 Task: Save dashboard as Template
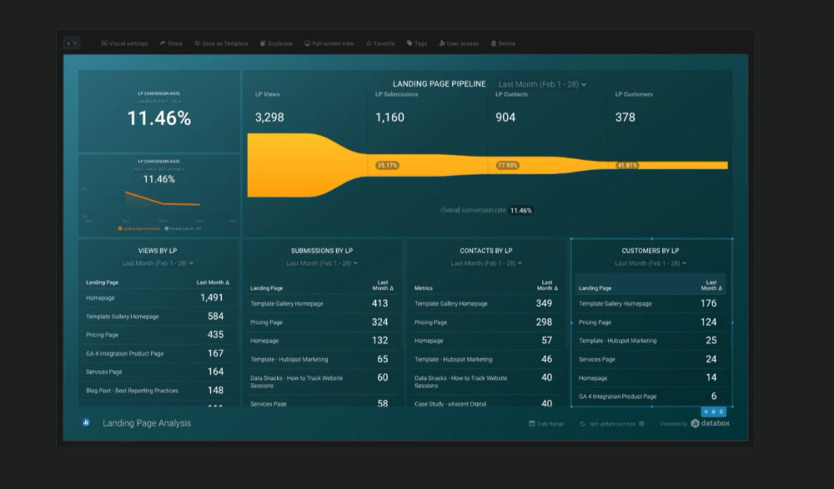(x=222, y=43)
